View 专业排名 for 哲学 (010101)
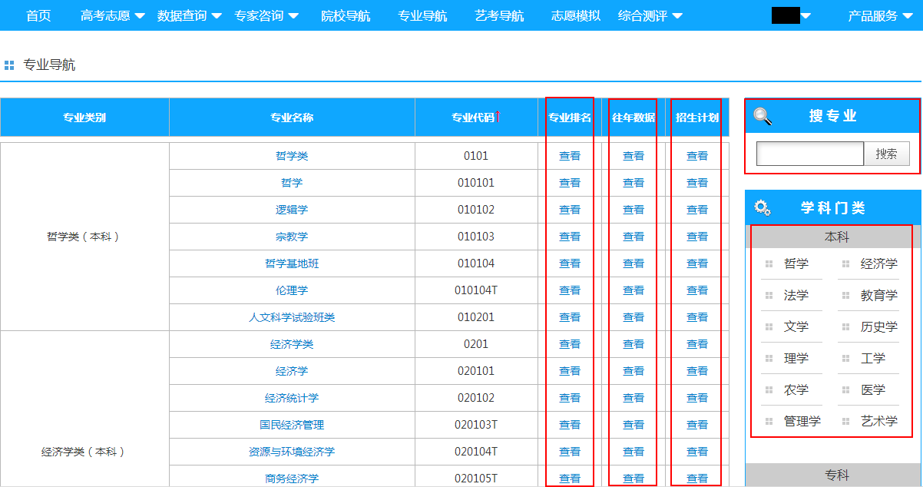 [570, 183]
